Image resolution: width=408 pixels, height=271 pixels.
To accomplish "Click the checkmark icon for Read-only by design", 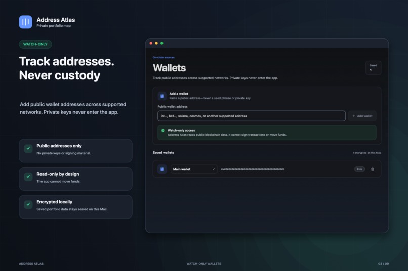I will pyautogui.click(x=28, y=177).
